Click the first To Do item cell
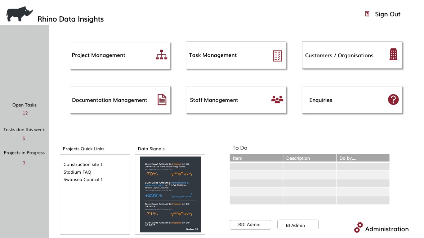 [x=256, y=167]
